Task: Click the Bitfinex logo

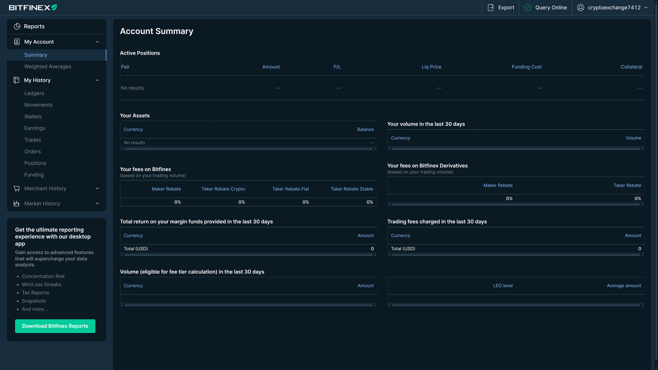Action: pyautogui.click(x=32, y=7)
